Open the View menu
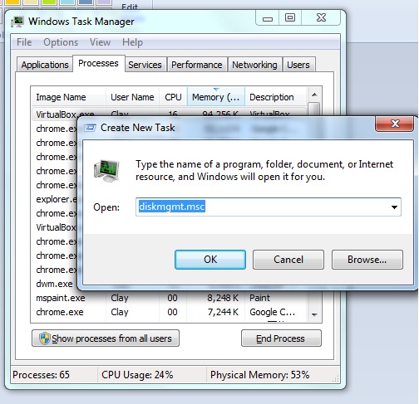 point(100,42)
